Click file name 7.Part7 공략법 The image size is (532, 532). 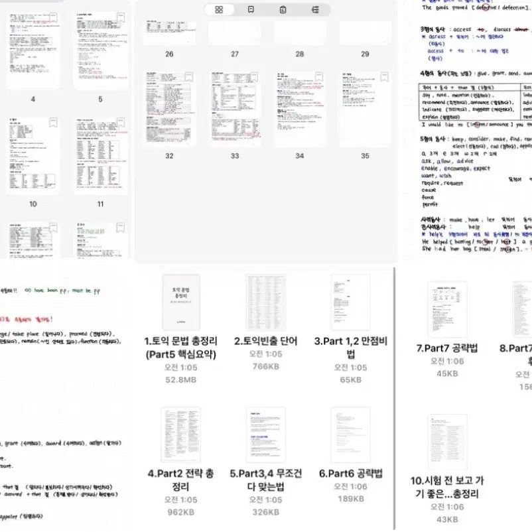tap(447, 348)
